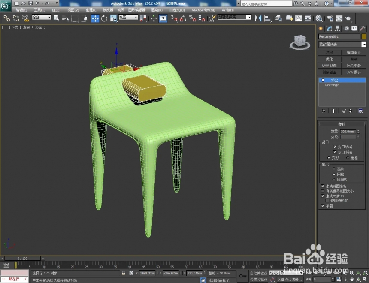The image size is (369, 283).
Task: Click the 编辑面片 modifier button
Action: click(x=354, y=53)
